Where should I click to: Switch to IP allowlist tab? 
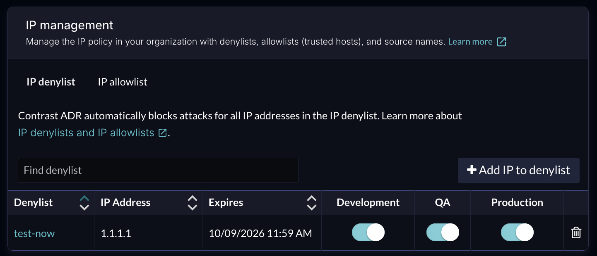(x=123, y=82)
